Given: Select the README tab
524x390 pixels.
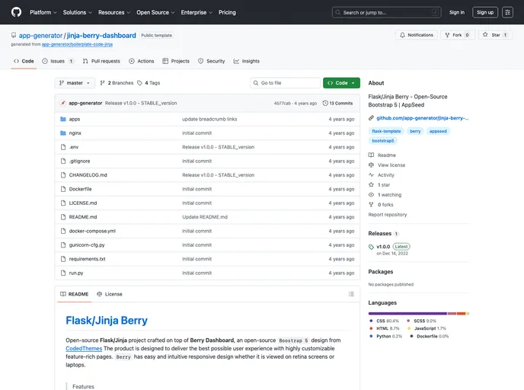Looking at the screenshot, I should click(75, 294).
